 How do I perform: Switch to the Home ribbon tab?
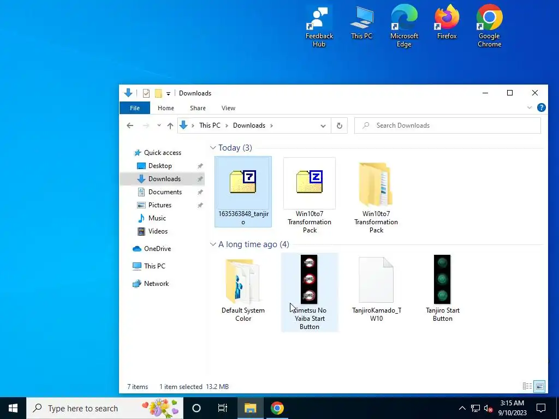pos(166,108)
